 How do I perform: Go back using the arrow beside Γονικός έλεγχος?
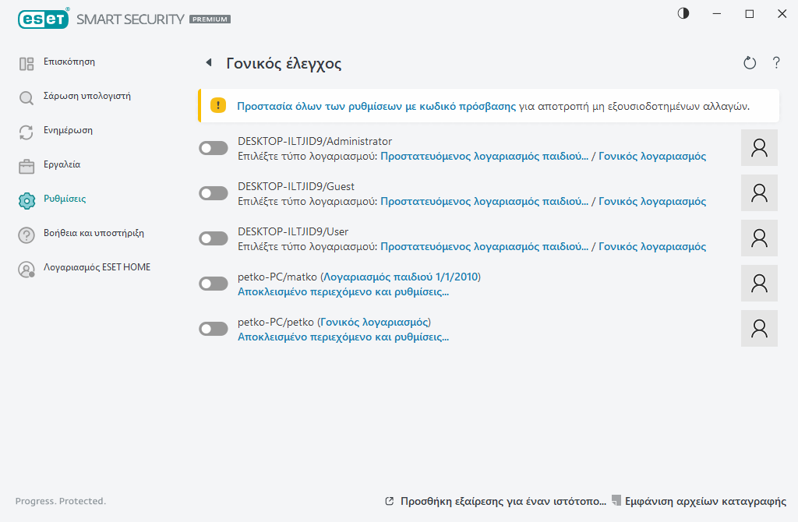pyautogui.click(x=208, y=63)
